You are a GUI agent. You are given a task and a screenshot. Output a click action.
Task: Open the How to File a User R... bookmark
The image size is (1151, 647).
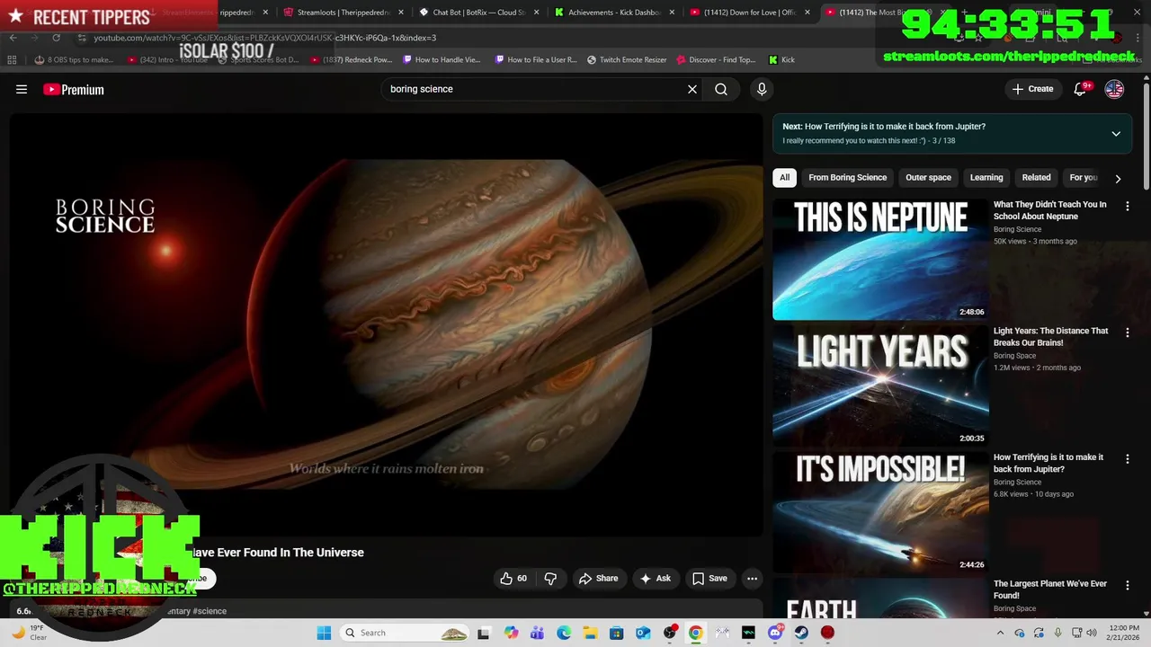tap(536, 59)
